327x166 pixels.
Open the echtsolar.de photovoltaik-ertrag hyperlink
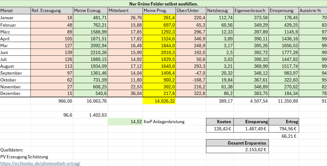40,163
